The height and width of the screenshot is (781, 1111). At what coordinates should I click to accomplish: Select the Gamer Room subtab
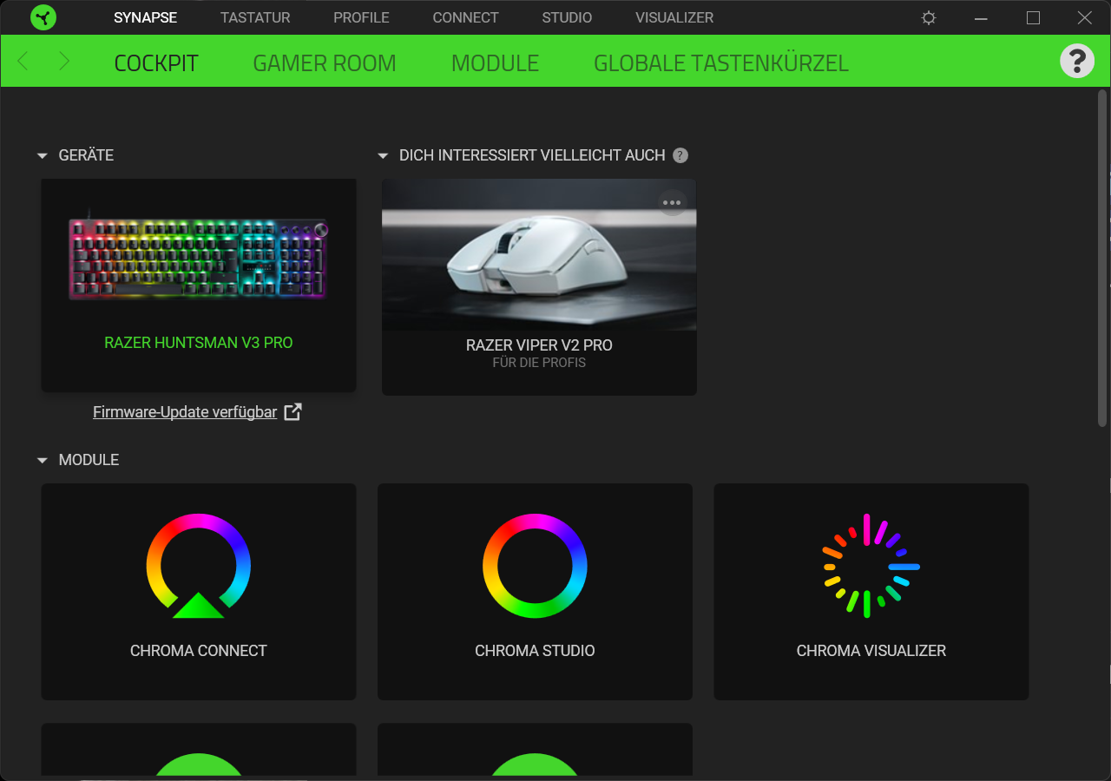click(325, 62)
